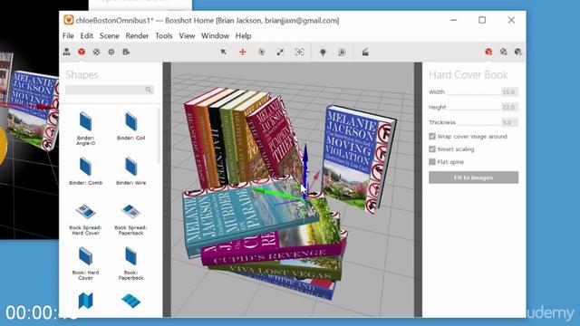Click the fit-to-view frame icon
Viewport: 580px width, 326px height.
[x=299, y=53]
